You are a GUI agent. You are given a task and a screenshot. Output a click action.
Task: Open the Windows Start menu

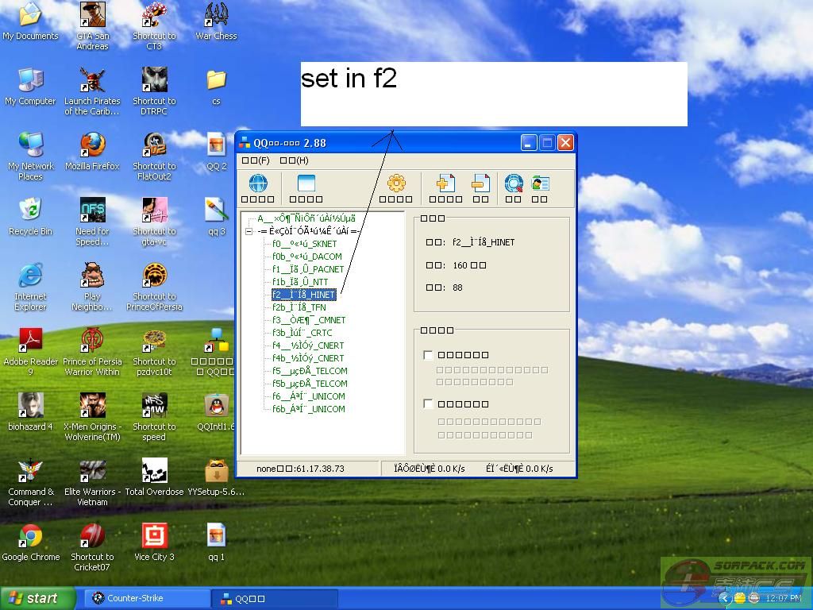point(37,598)
